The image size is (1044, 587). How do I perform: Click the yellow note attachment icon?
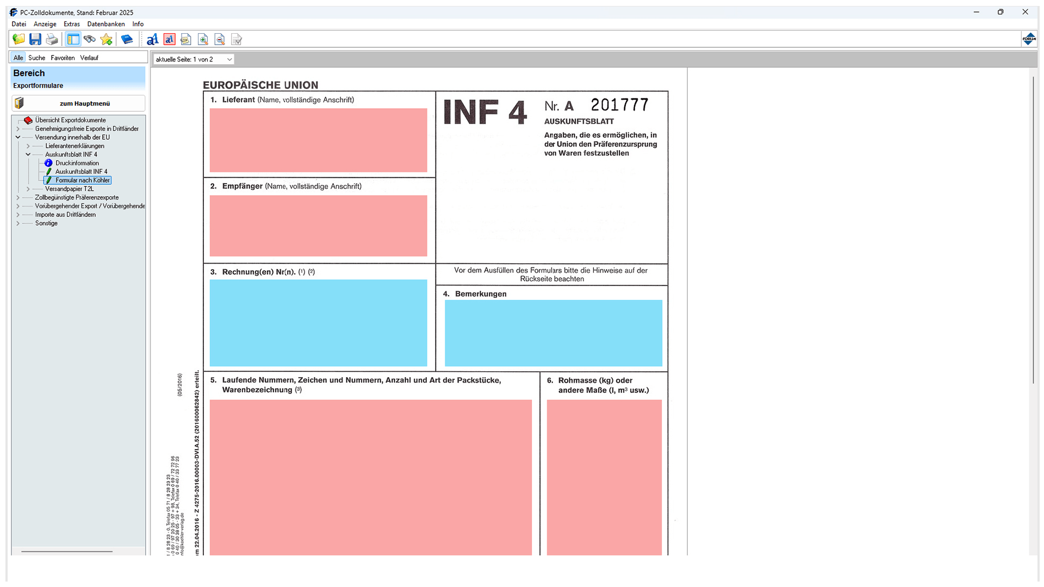pyautogui.click(x=186, y=39)
